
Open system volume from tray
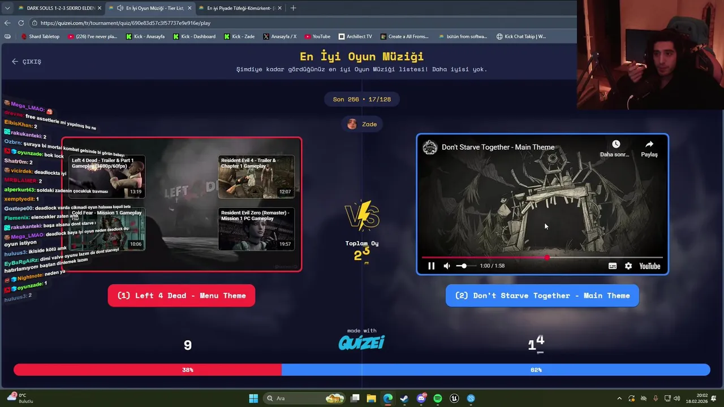677,399
